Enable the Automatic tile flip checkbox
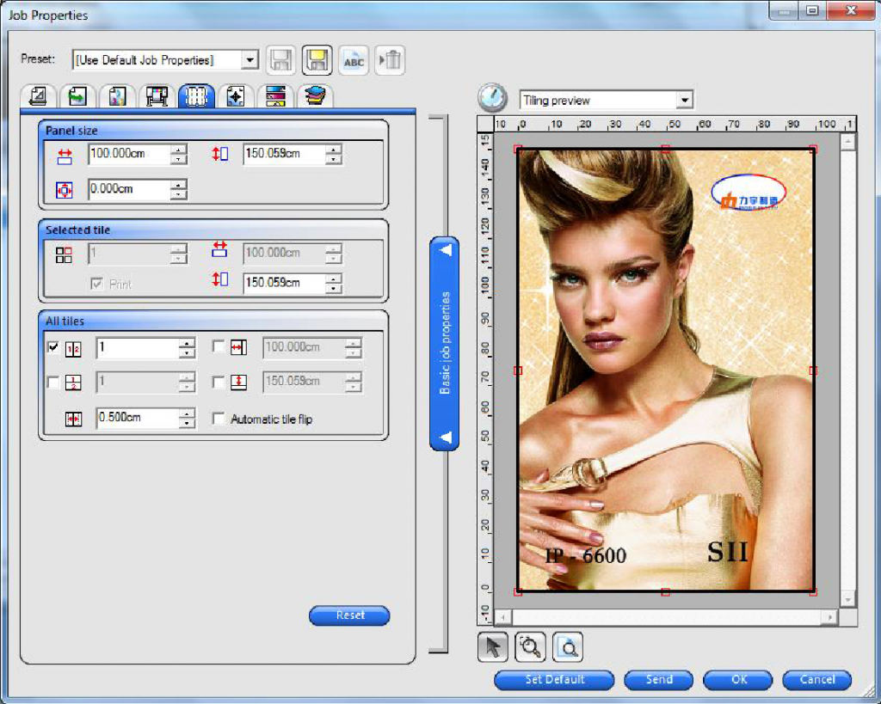 tap(218, 418)
